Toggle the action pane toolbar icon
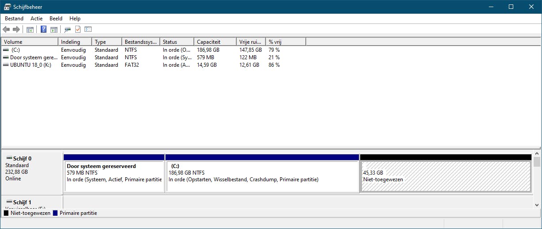 tap(54, 30)
